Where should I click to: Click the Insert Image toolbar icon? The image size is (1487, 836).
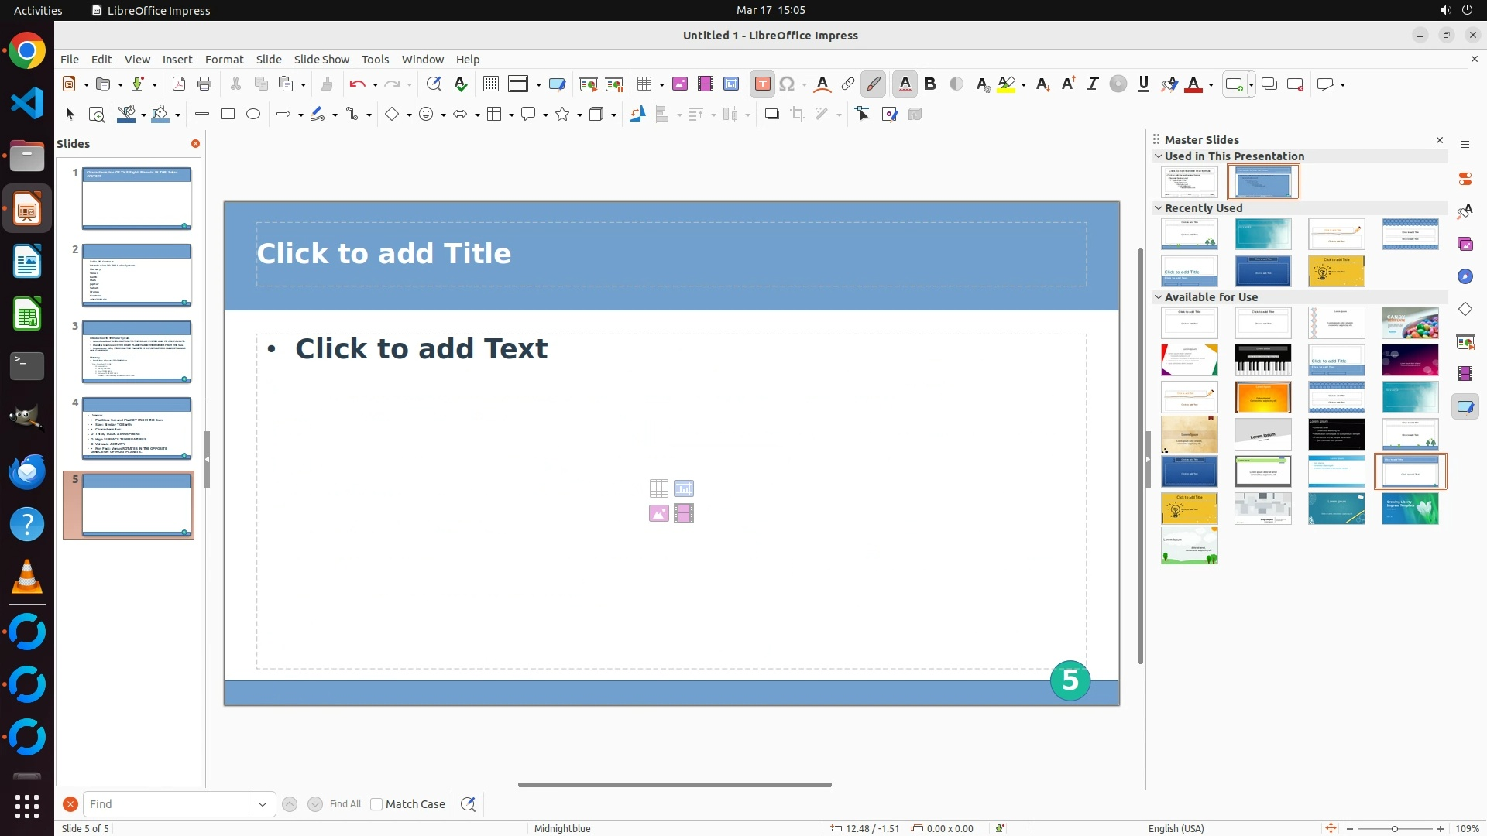pos(679,84)
